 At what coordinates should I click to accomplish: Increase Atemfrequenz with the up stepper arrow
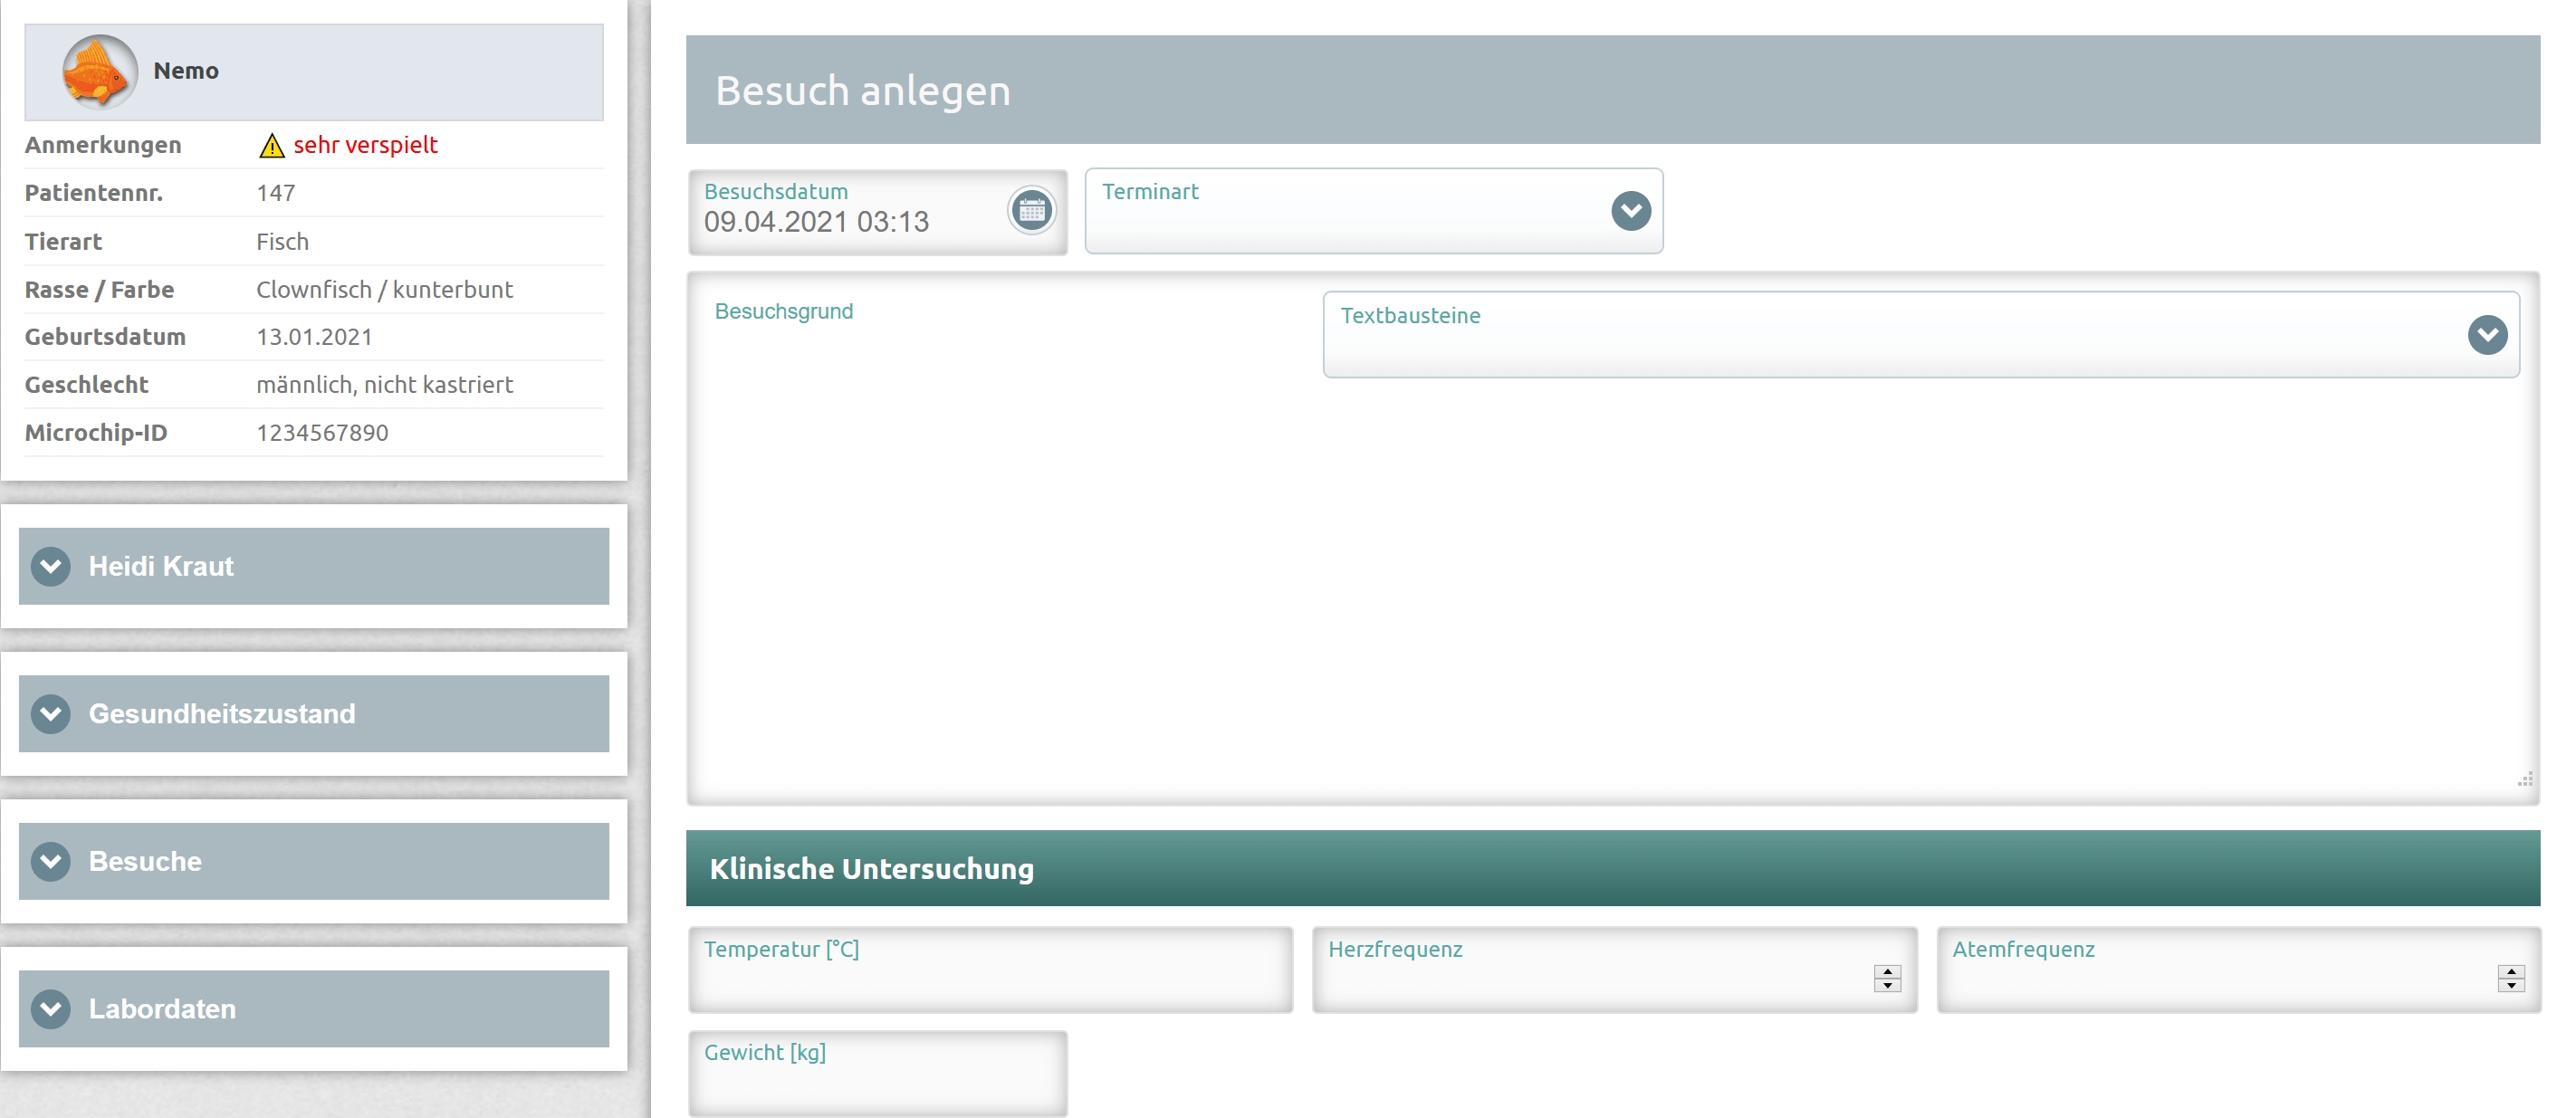[2510, 971]
